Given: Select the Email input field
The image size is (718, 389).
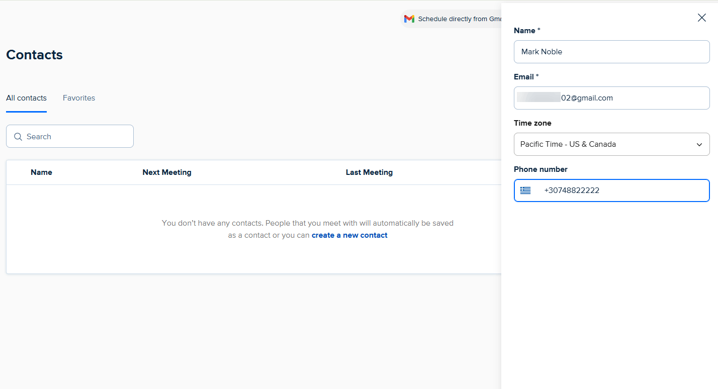Looking at the screenshot, I should [611, 98].
